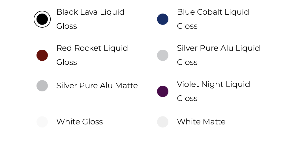
Task: Click "Gloss" beneath Red Rocket Liquid
Action: pyautogui.click(x=67, y=62)
